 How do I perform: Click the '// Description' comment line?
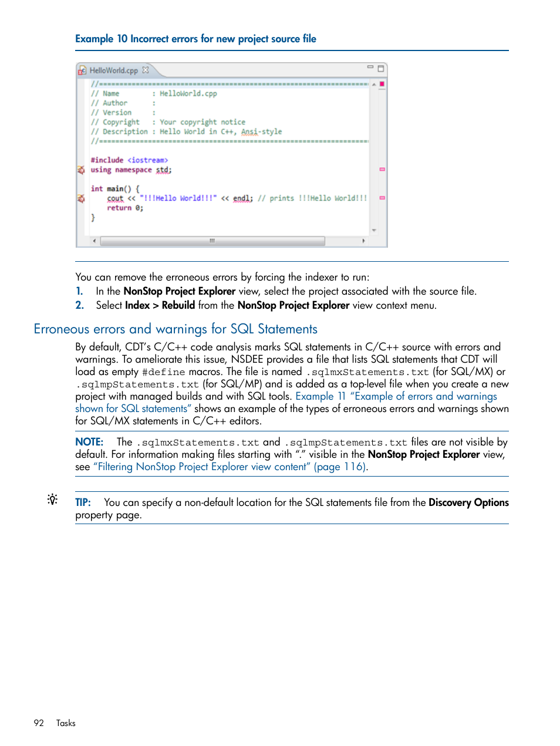(186, 131)
